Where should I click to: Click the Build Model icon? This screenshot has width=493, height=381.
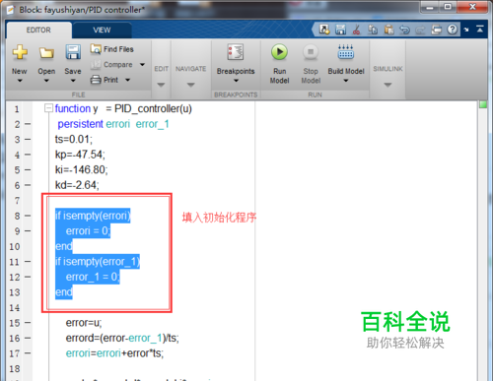346,52
